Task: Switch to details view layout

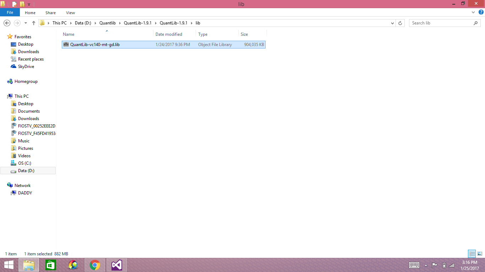Action: (472, 254)
